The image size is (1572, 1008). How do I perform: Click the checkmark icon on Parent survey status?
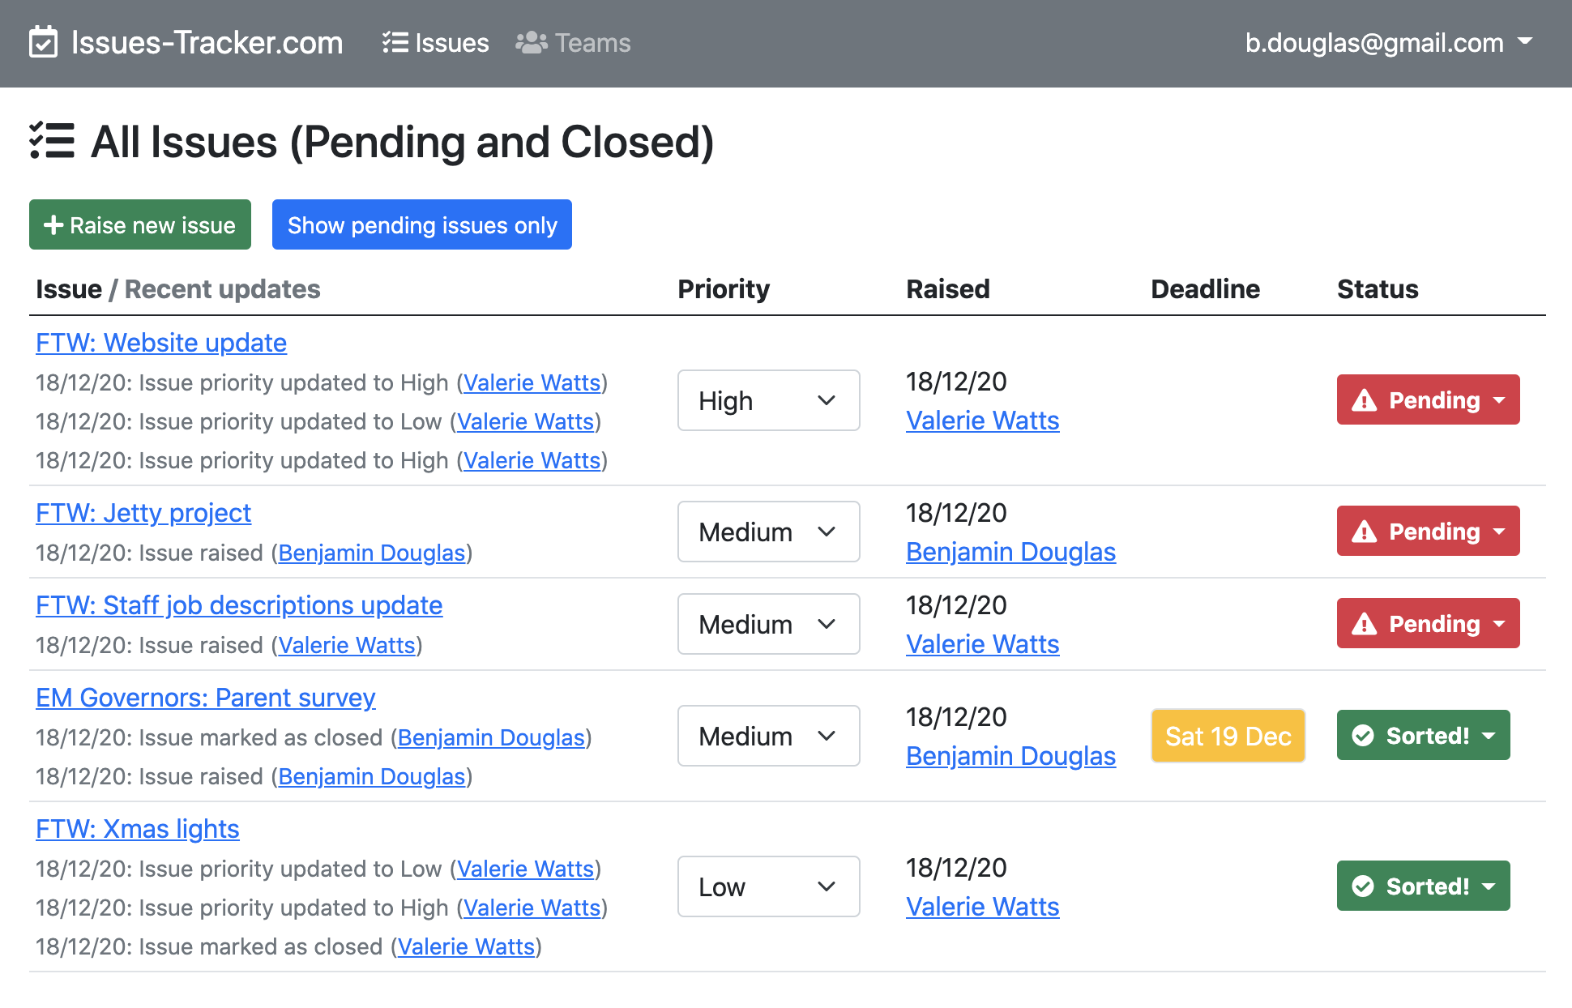point(1363,736)
